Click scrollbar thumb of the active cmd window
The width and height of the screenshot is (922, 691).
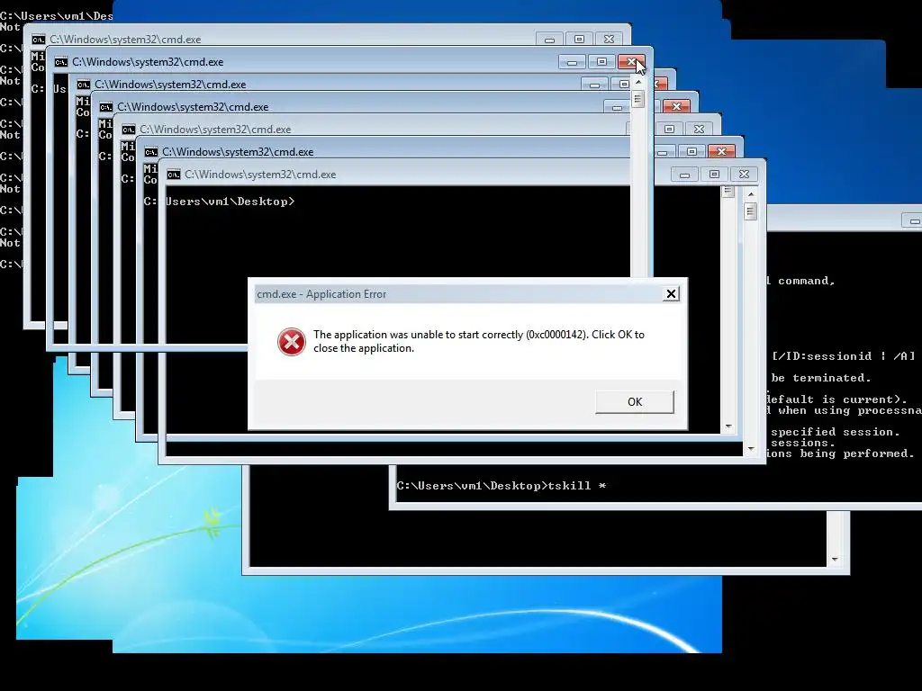click(638, 99)
